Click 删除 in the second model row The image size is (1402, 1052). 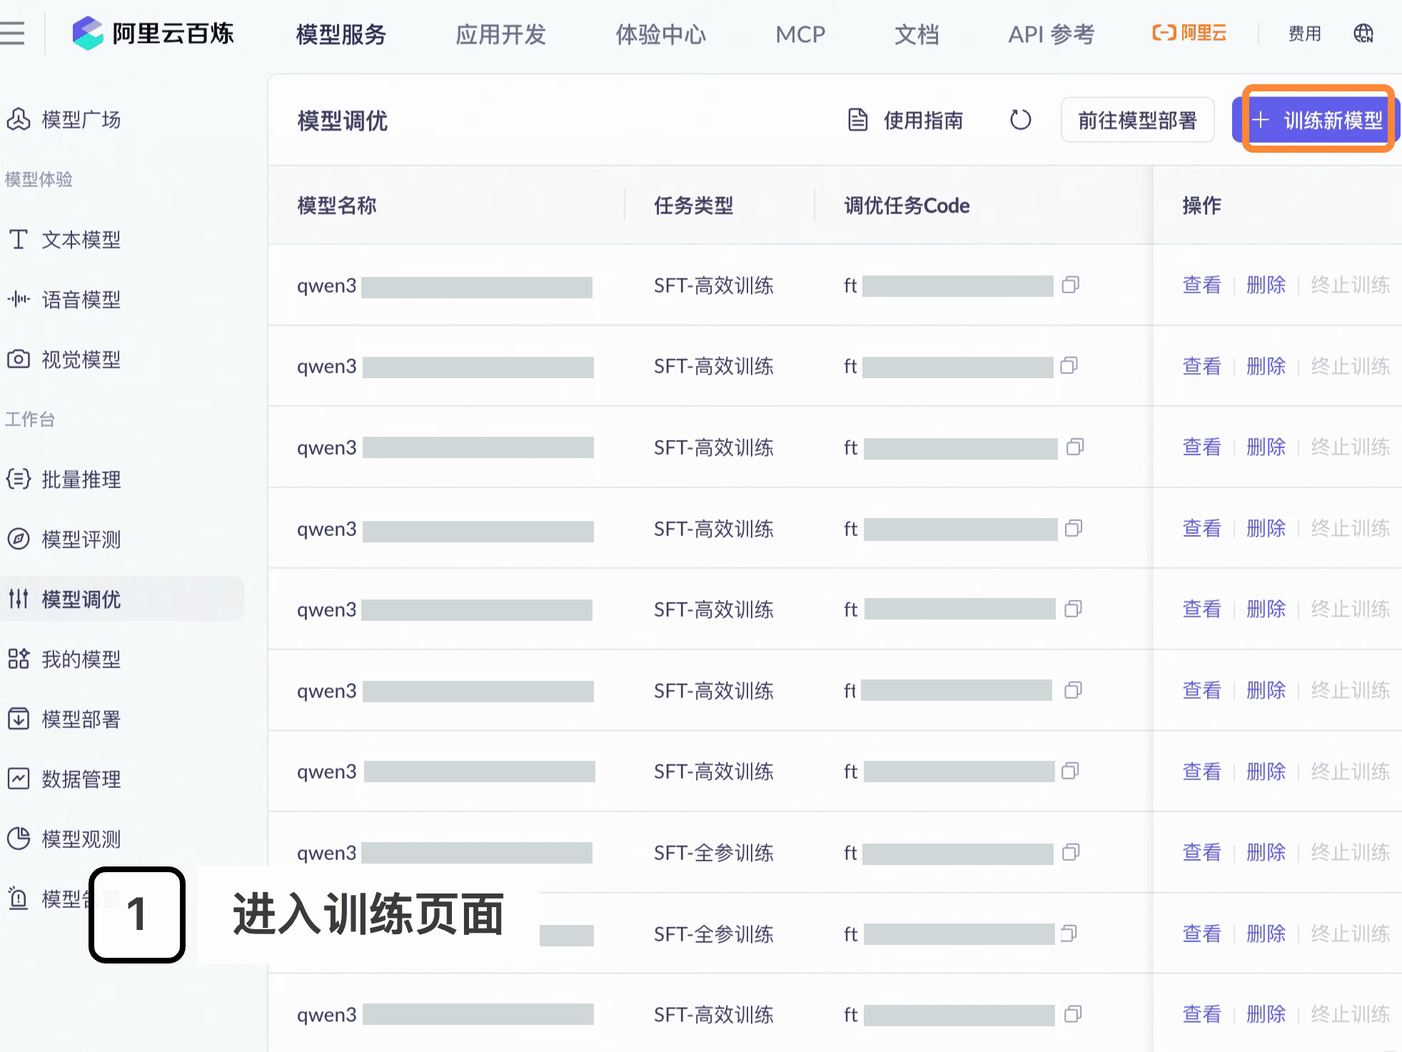pos(1266,366)
